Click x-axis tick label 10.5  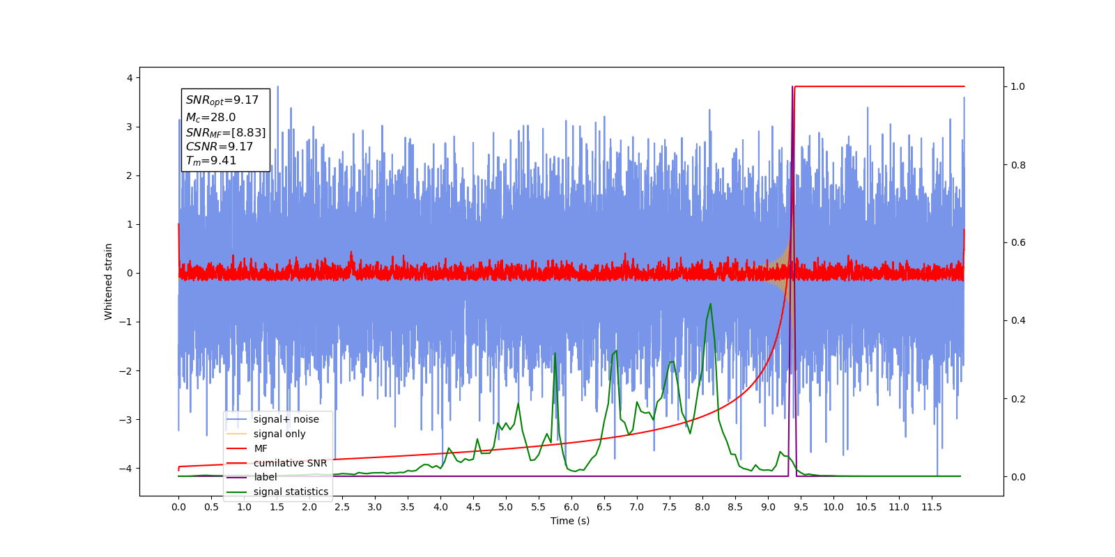[x=866, y=507]
